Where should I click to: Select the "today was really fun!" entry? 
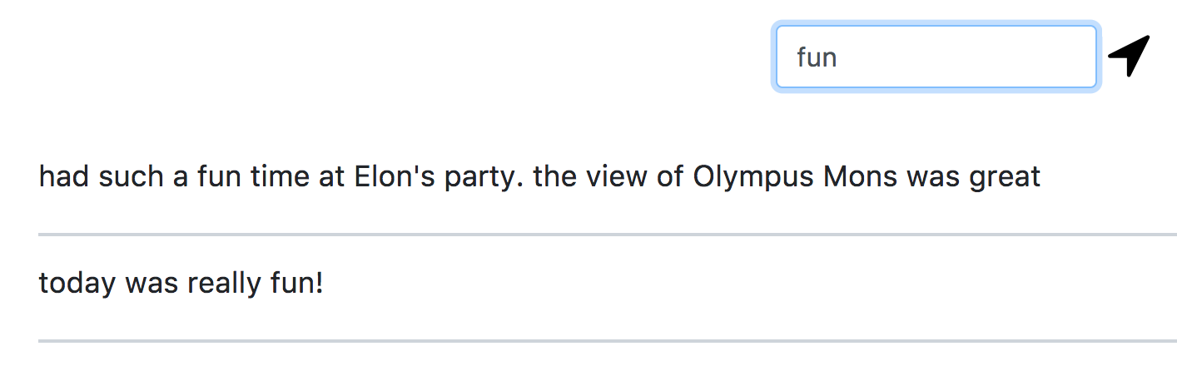181,284
